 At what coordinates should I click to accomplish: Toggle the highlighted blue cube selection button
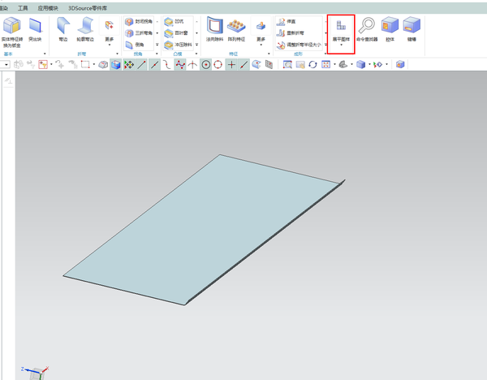click(x=116, y=65)
